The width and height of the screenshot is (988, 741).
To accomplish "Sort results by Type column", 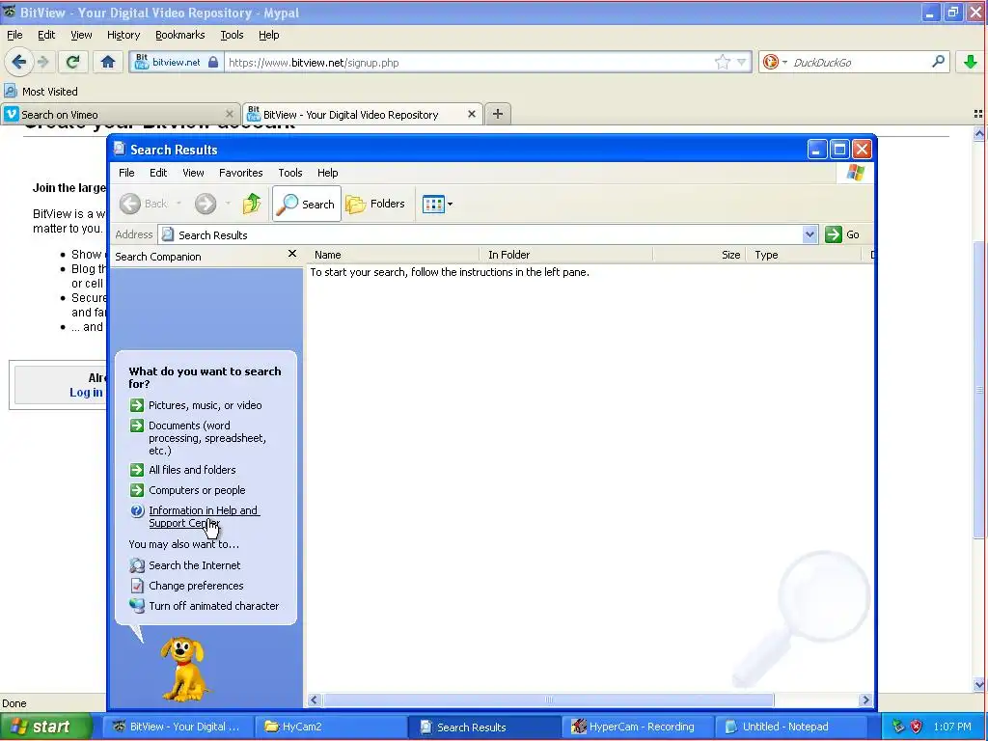I will point(804,255).
